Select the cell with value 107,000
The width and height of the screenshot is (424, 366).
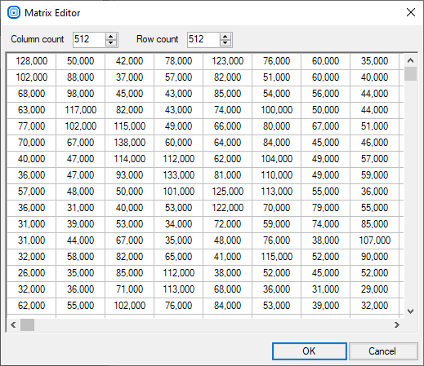375,240
